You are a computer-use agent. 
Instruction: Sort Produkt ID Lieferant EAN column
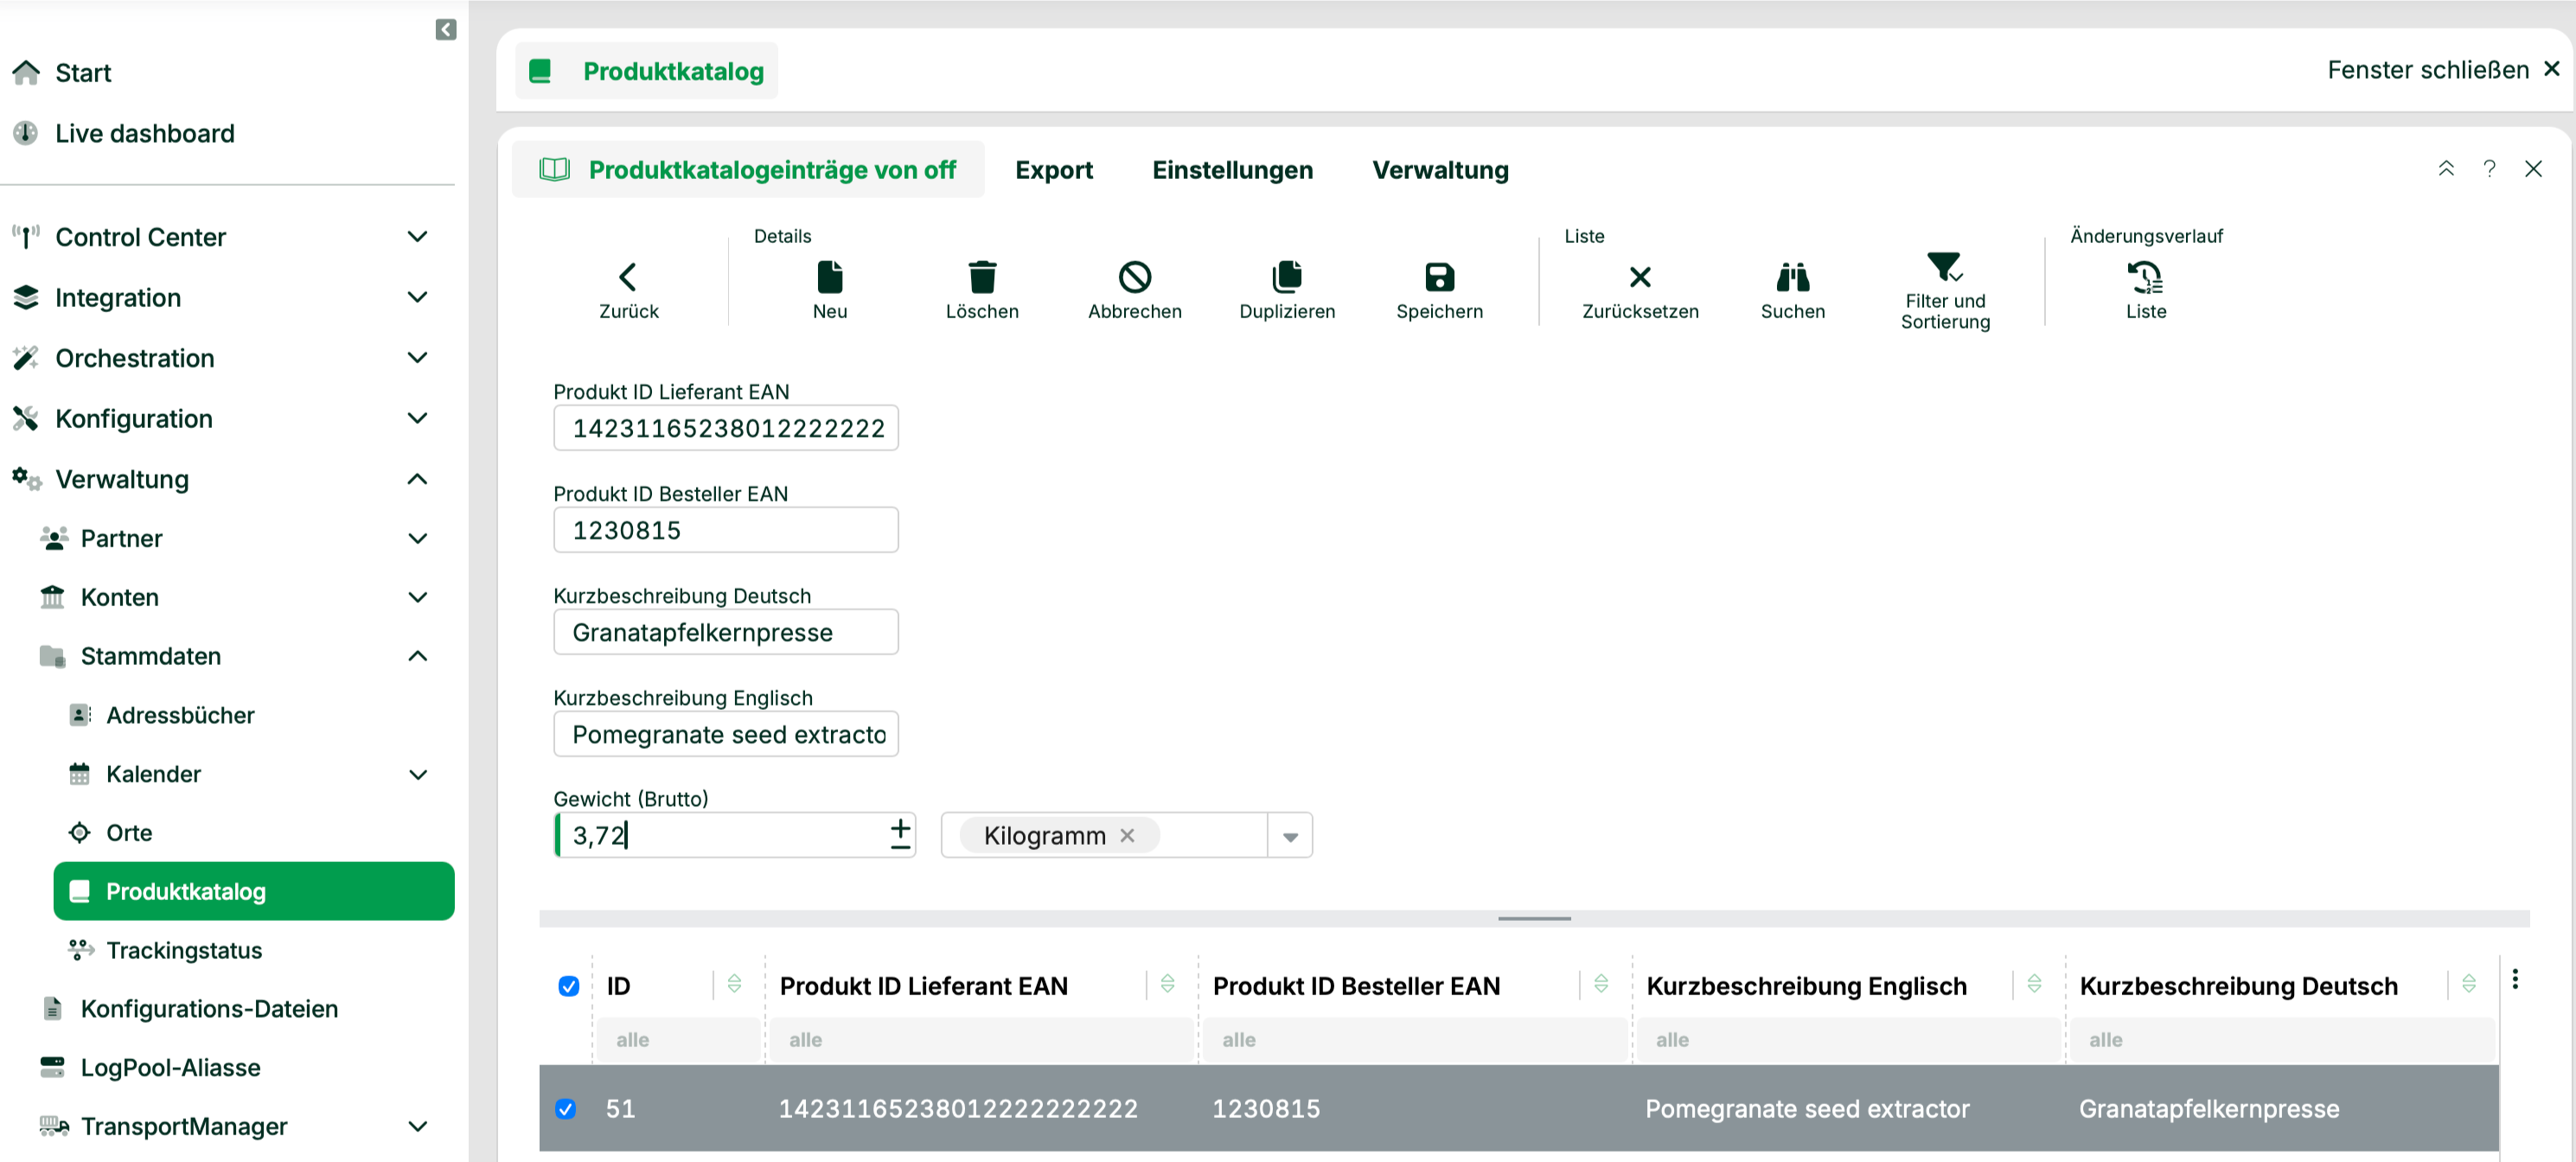pyautogui.click(x=1167, y=984)
